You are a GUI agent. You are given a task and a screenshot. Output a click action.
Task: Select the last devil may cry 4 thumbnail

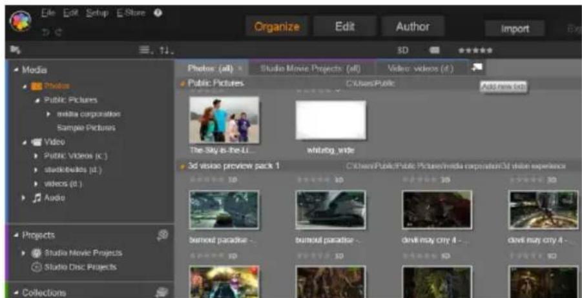pyautogui.click(x=543, y=210)
